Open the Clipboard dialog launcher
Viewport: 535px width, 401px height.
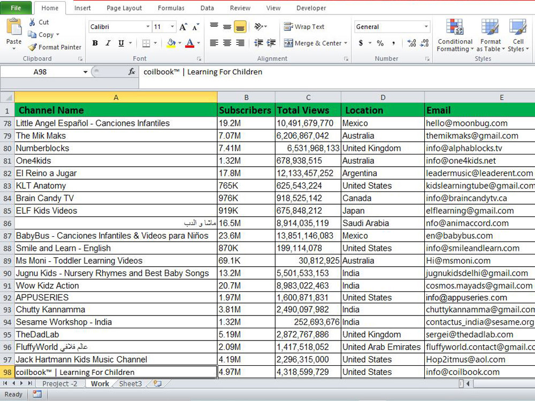point(80,59)
